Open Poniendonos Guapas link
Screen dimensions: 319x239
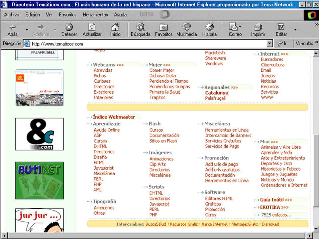170,87
